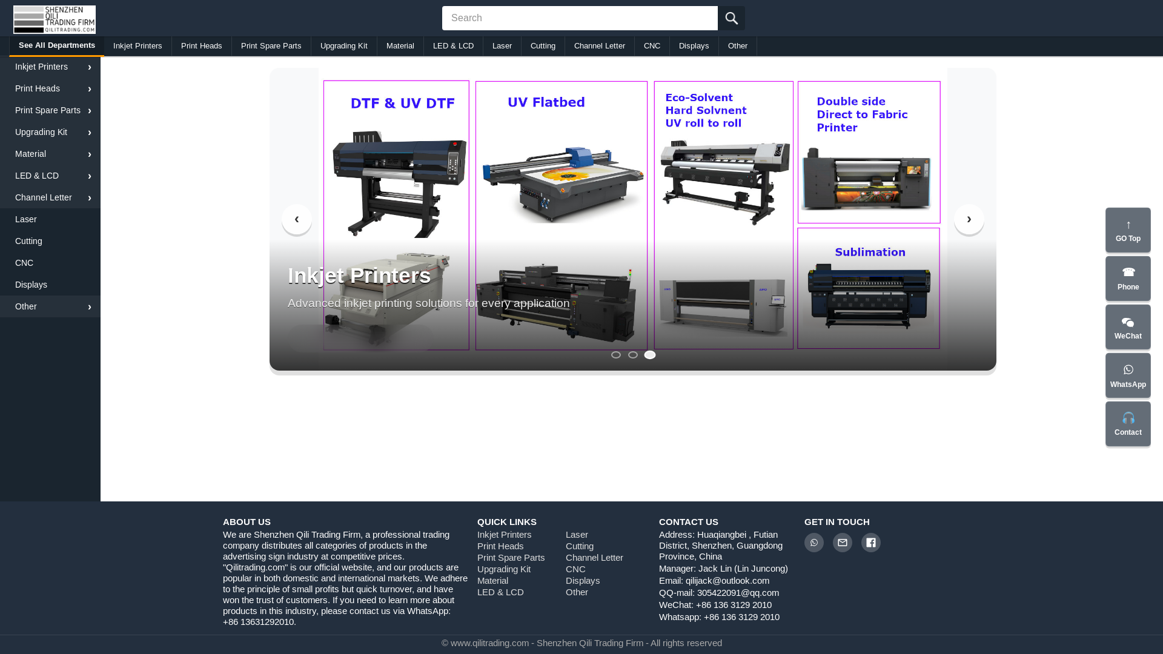Open Print Heads quick link in footer

coord(500,546)
